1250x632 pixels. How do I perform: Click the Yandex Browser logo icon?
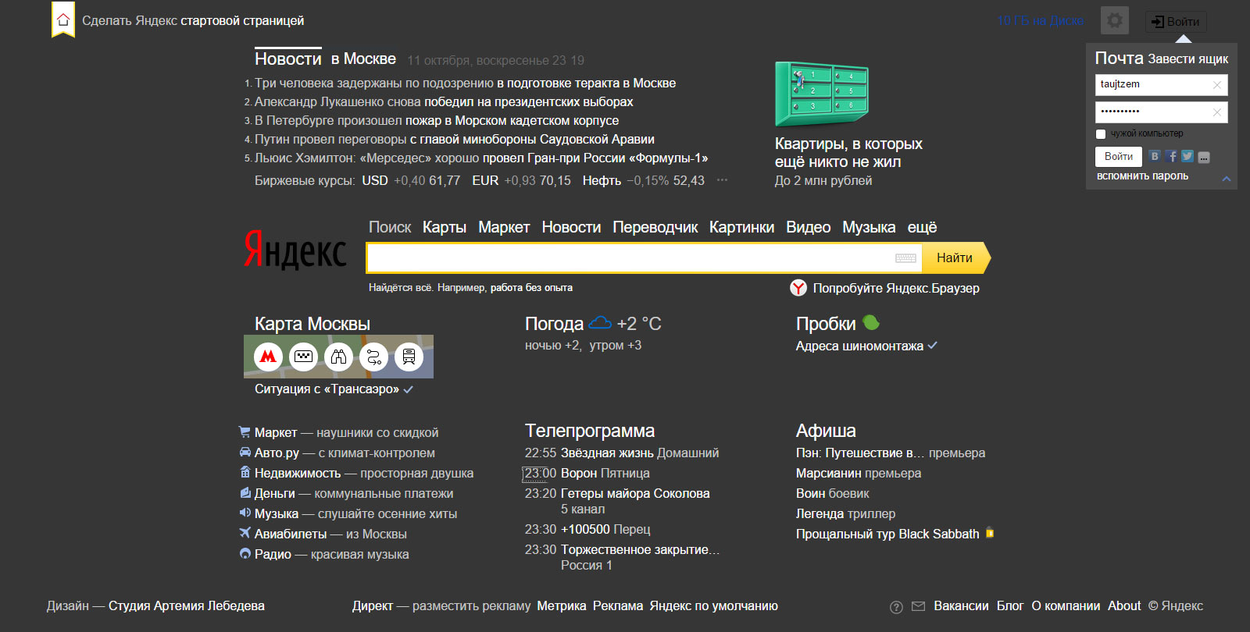pos(798,288)
